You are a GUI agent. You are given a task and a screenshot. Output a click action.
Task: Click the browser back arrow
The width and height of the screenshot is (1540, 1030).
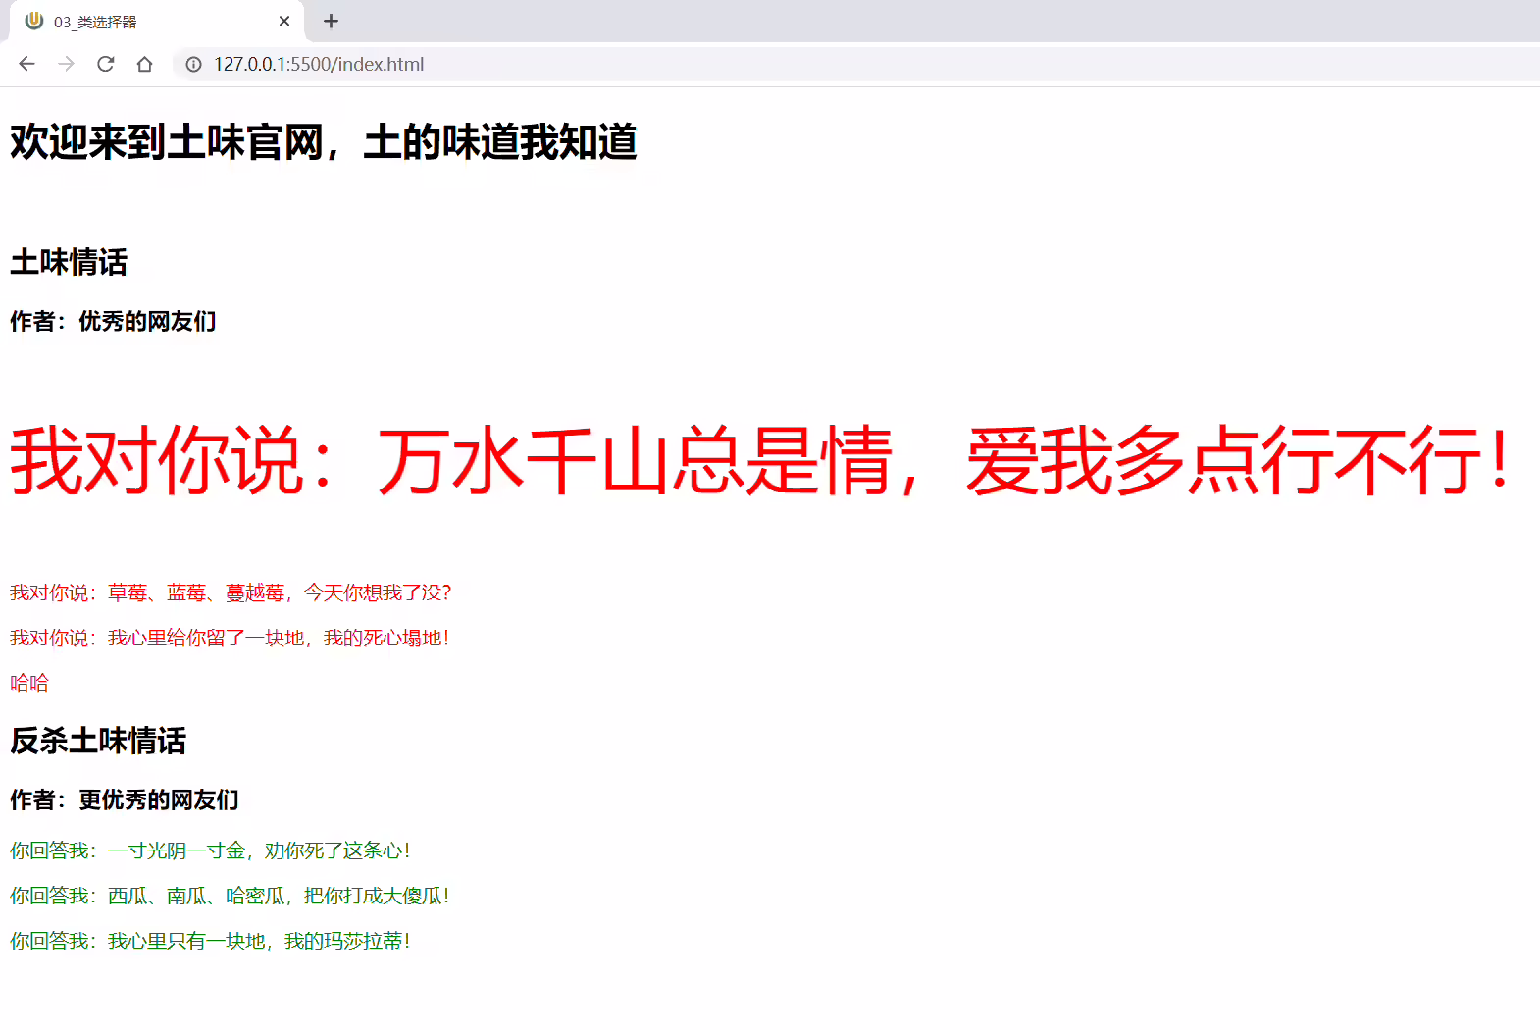pos(26,64)
